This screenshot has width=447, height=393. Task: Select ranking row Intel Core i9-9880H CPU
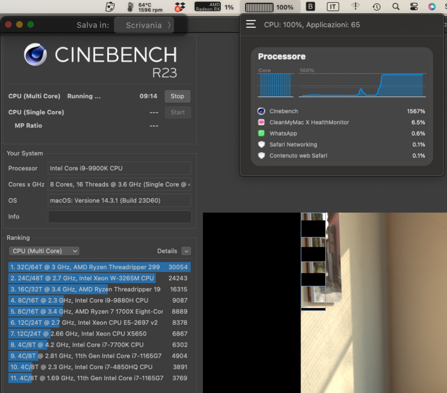[x=99, y=300]
